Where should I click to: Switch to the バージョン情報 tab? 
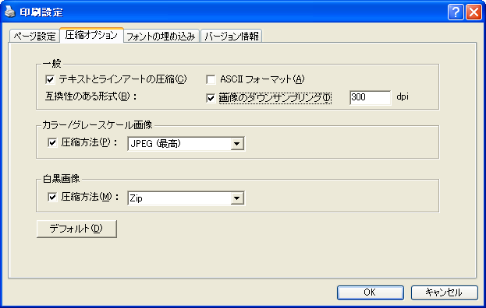232,36
